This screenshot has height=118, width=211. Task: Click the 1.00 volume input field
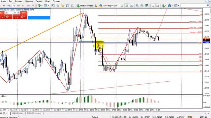click(x=12, y=13)
